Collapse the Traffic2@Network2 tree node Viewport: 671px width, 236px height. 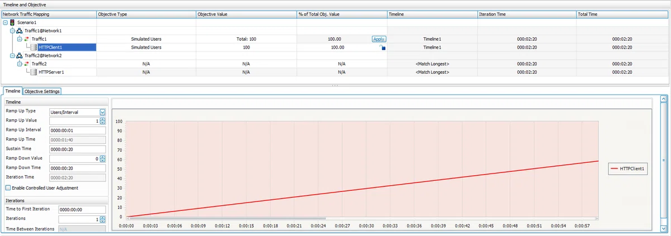12,56
